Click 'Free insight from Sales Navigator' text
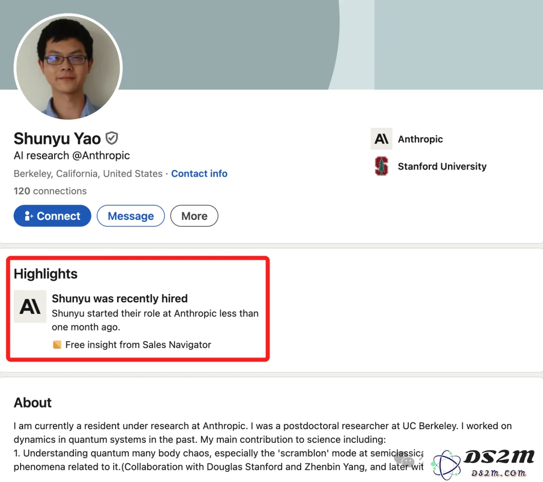This screenshot has width=543, height=482. click(x=138, y=345)
